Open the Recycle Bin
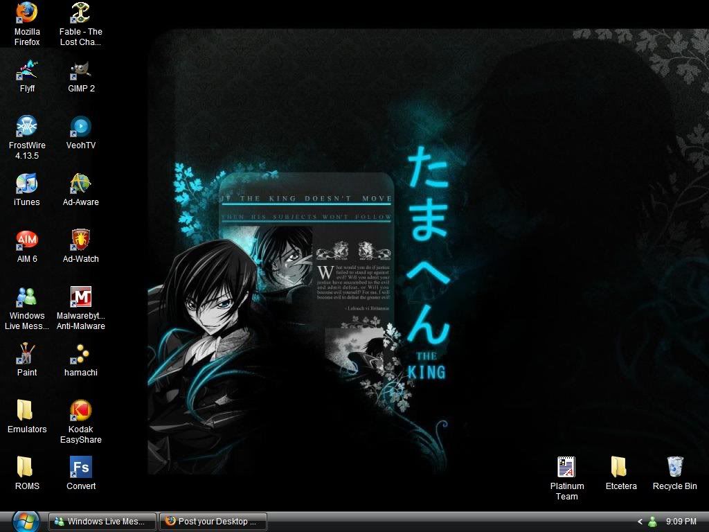This screenshot has height=532, width=709. (x=674, y=468)
